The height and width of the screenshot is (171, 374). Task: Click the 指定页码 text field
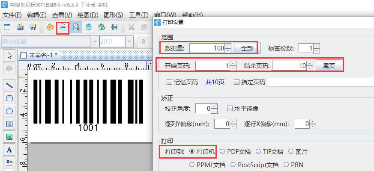[321, 82]
